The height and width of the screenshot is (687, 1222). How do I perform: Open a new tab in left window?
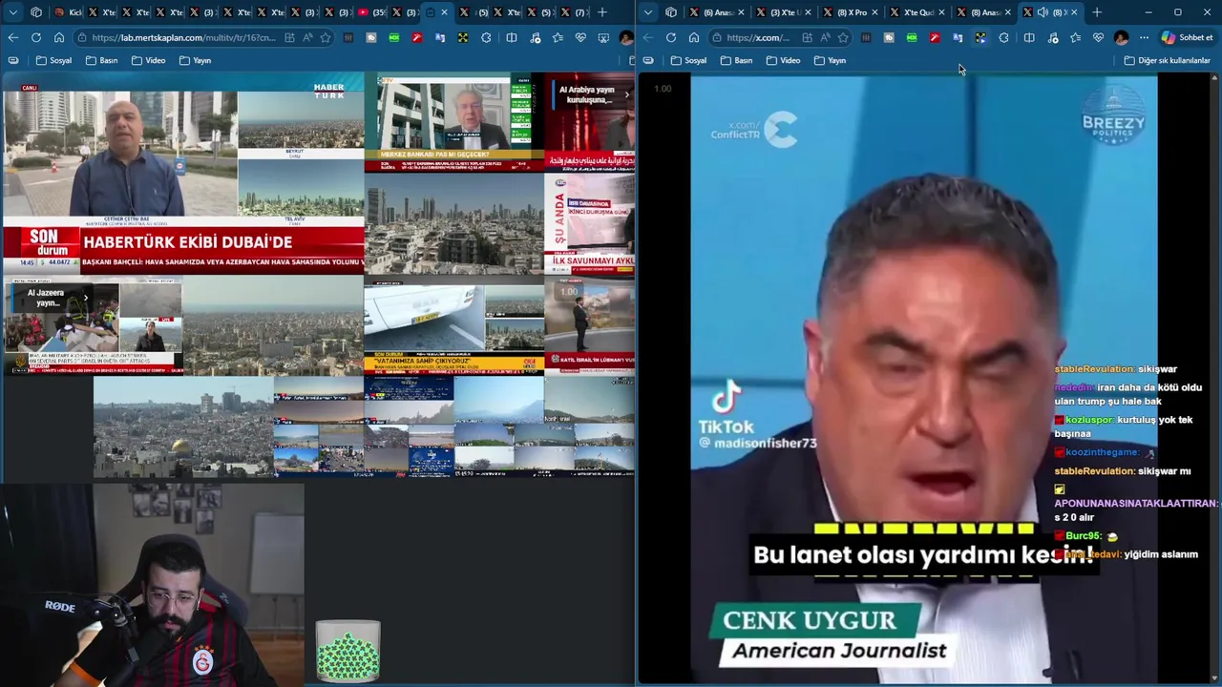tap(602, 12)
